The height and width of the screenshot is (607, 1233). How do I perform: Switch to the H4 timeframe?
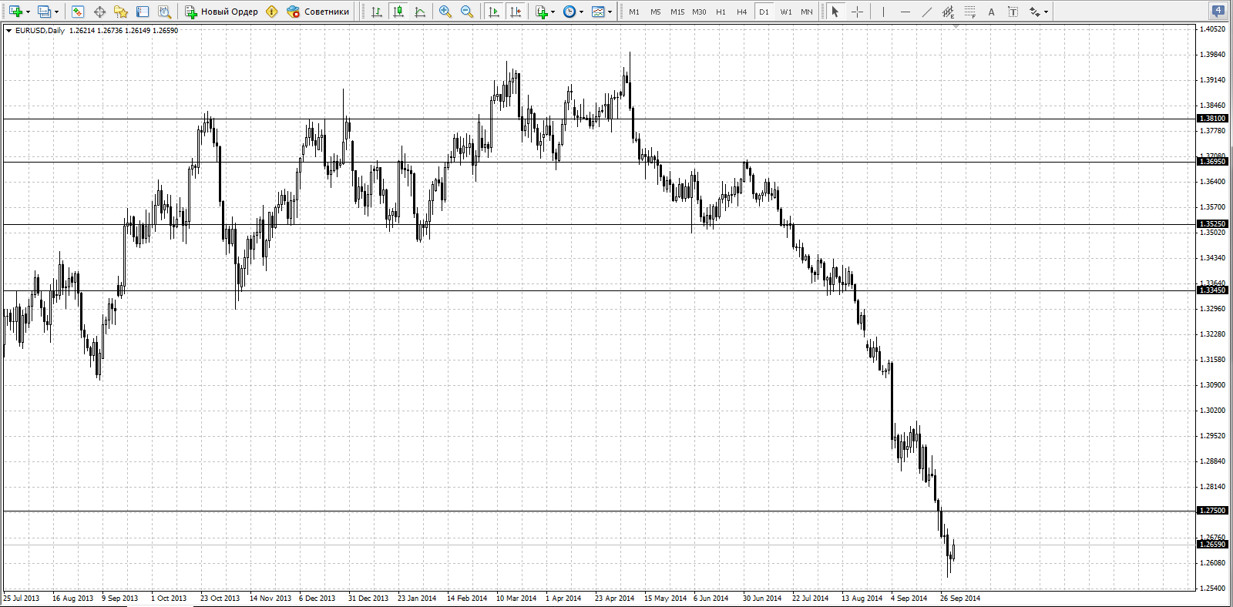pos(742,12)
